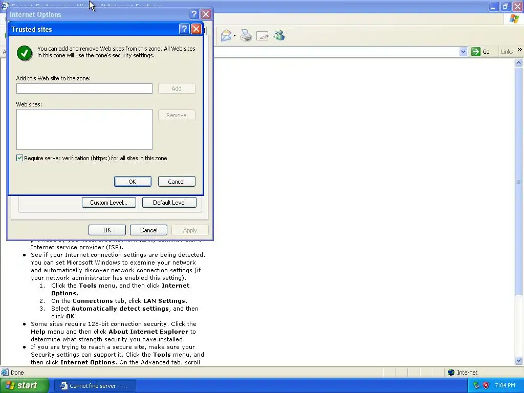
Task: Click the red Security Center shield icon
Action: [x=486, y=385]
